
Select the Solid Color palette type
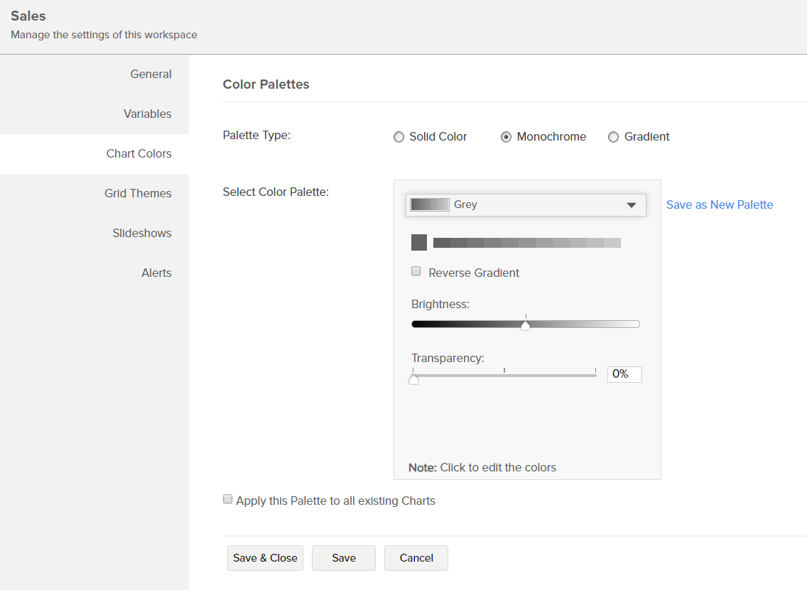click(x=399, y=136)
